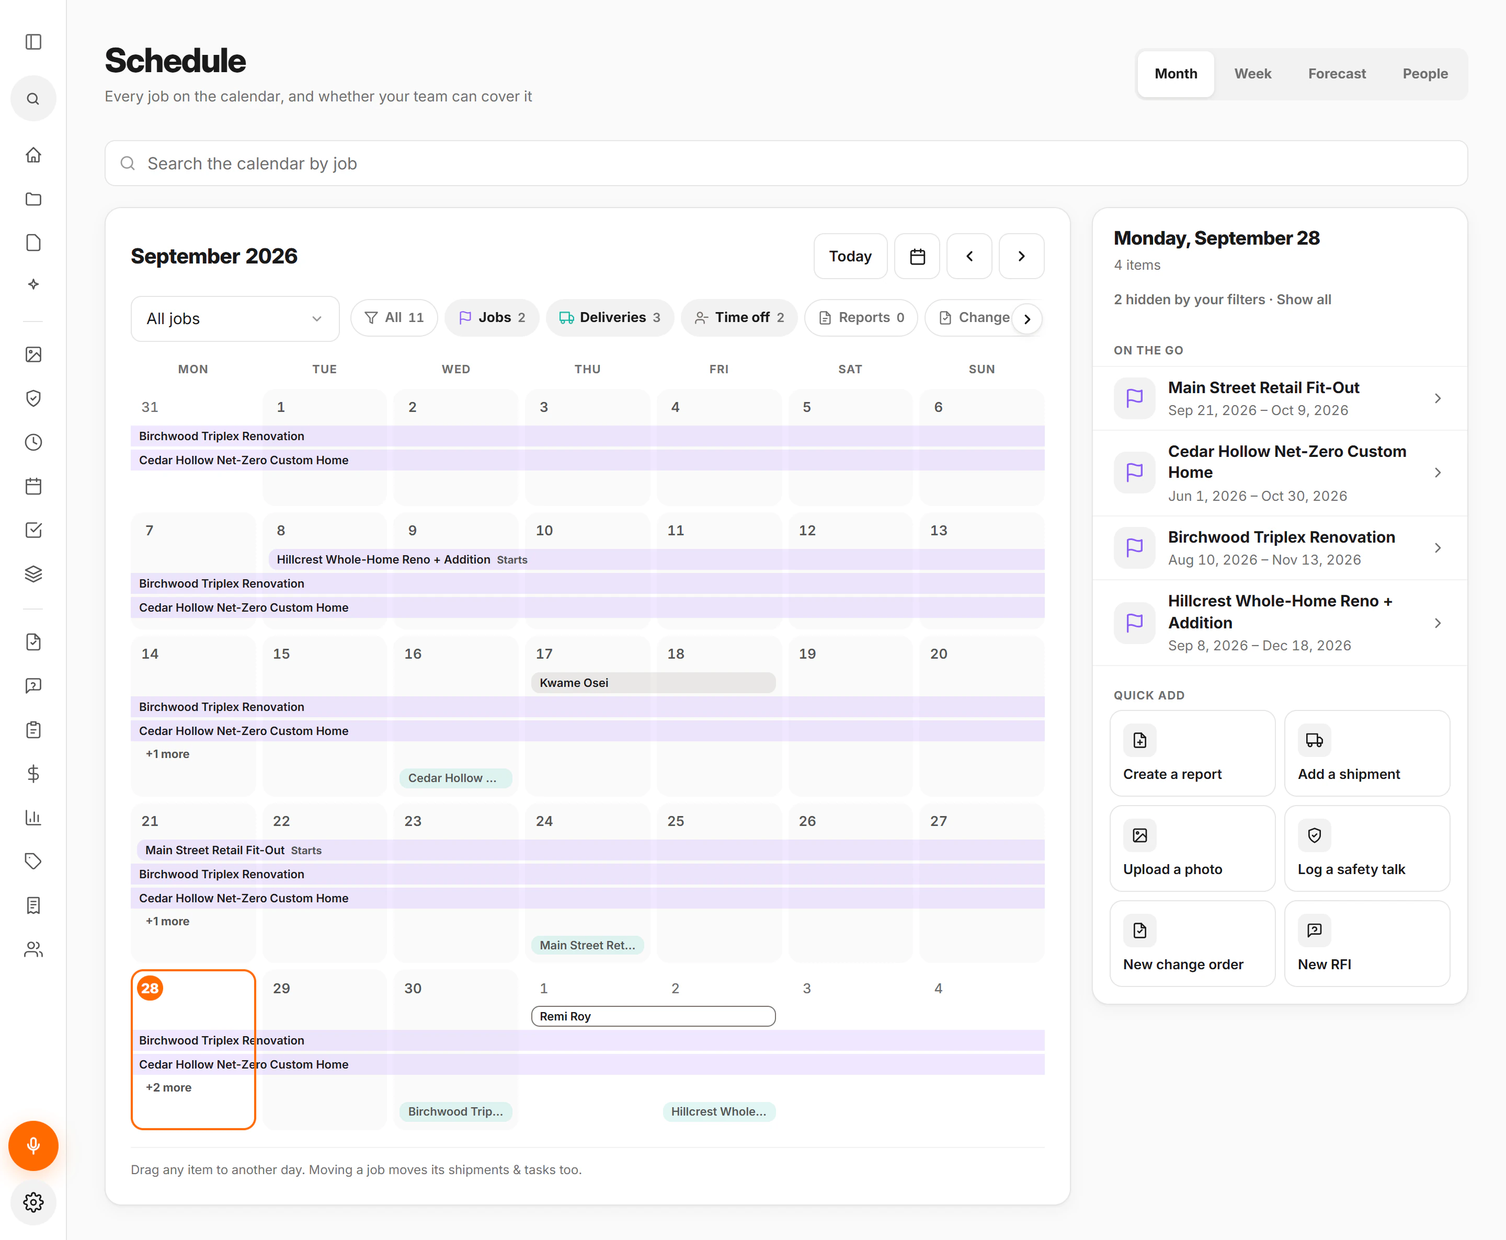The height and width of the screenshot is (1240, 1506).
Task: Toggle the Reports filter chip
Action: [x=861, y=318]
